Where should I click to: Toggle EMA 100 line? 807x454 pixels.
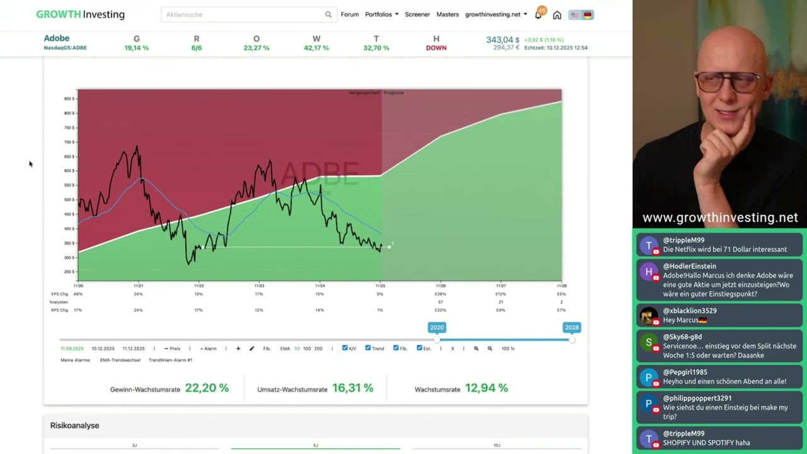click(x=307, y=349)
